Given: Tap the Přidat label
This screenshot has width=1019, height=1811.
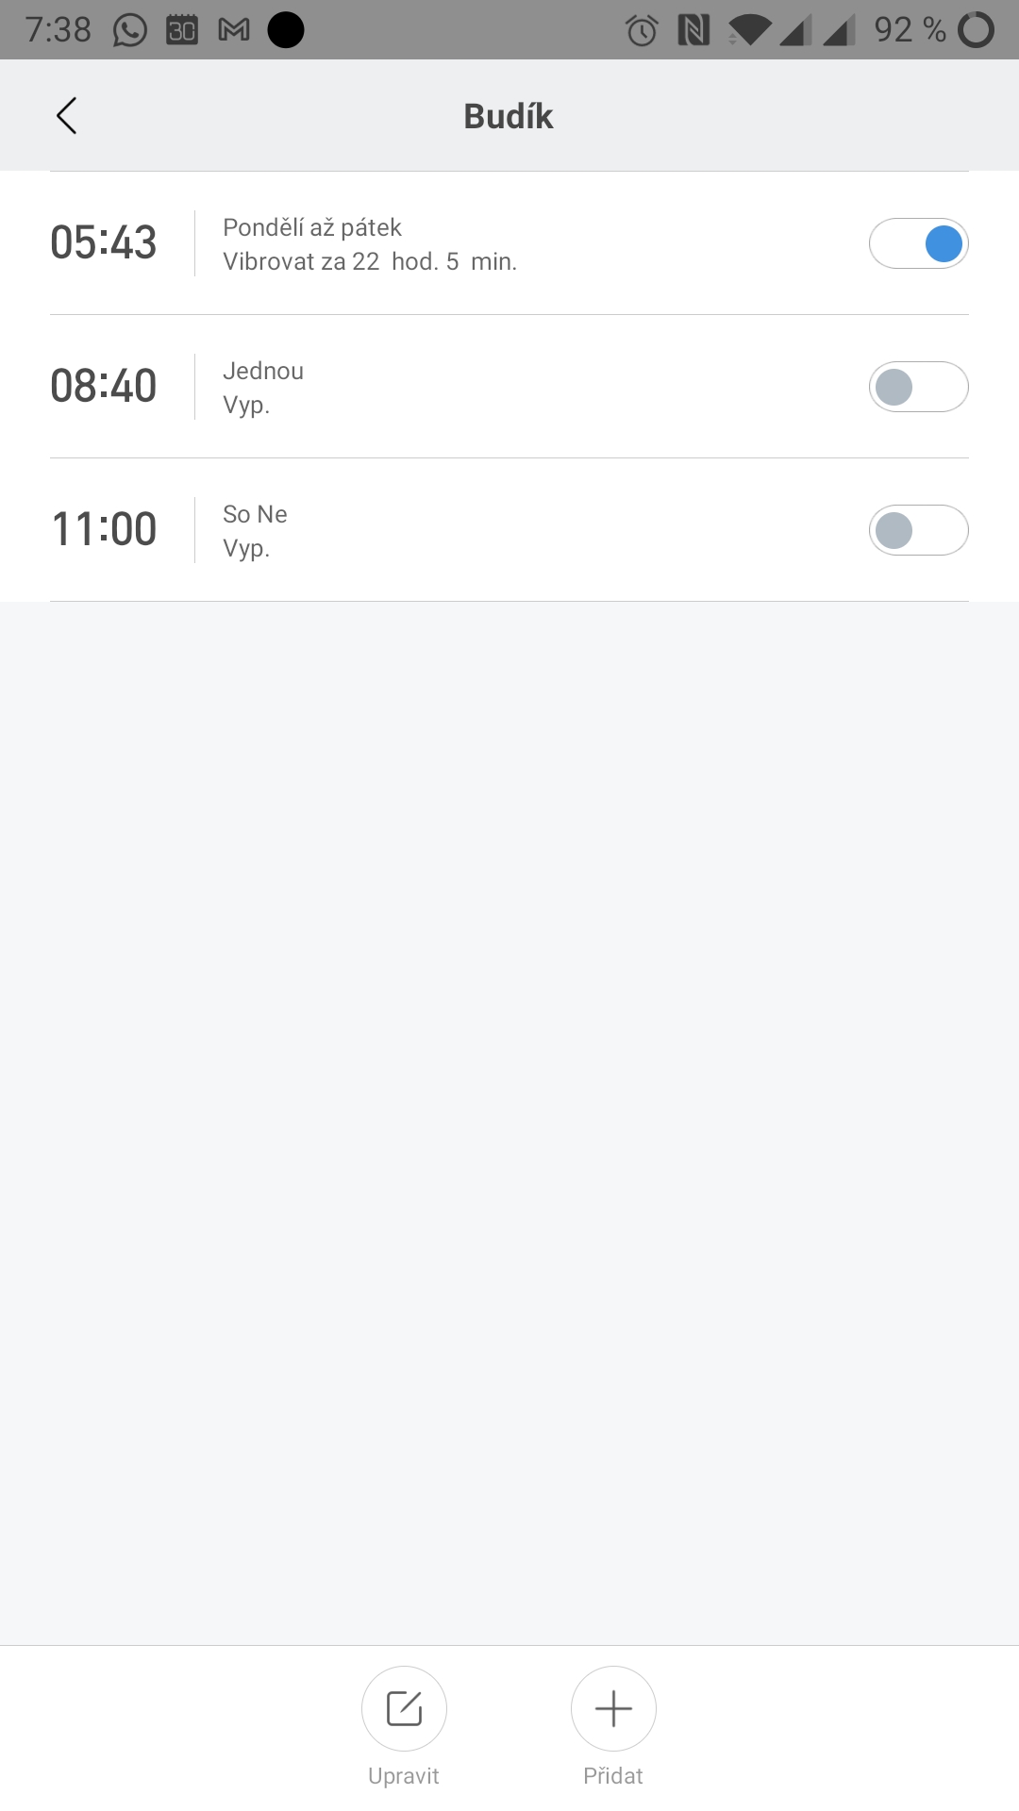Looking at the screenshot, I should pyautogui.click(x=613, y=1776).
